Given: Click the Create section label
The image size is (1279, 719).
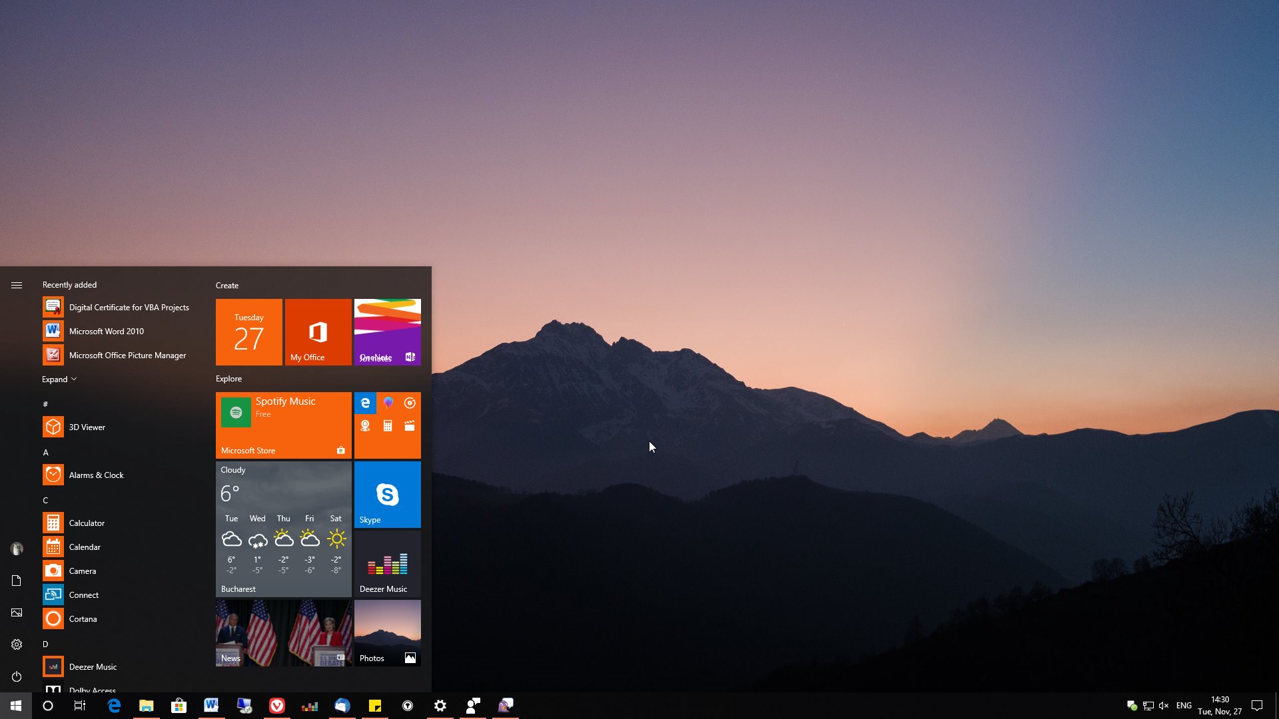Looking at the screenshot, I should click(x=226, y=284).
